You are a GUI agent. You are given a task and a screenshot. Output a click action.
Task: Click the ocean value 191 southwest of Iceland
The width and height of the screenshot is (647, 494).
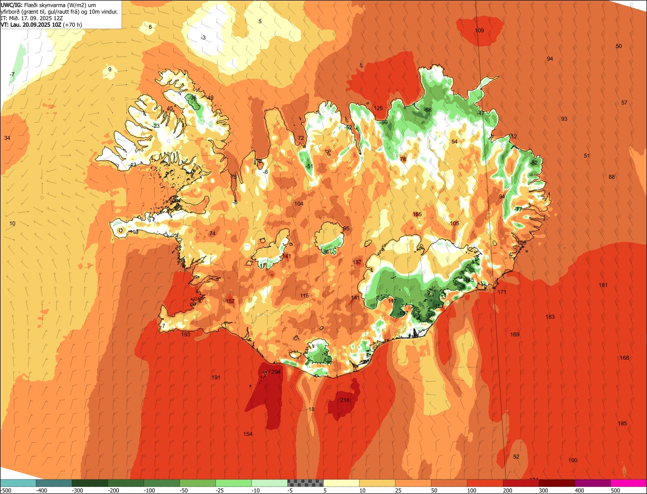[216, 377]
